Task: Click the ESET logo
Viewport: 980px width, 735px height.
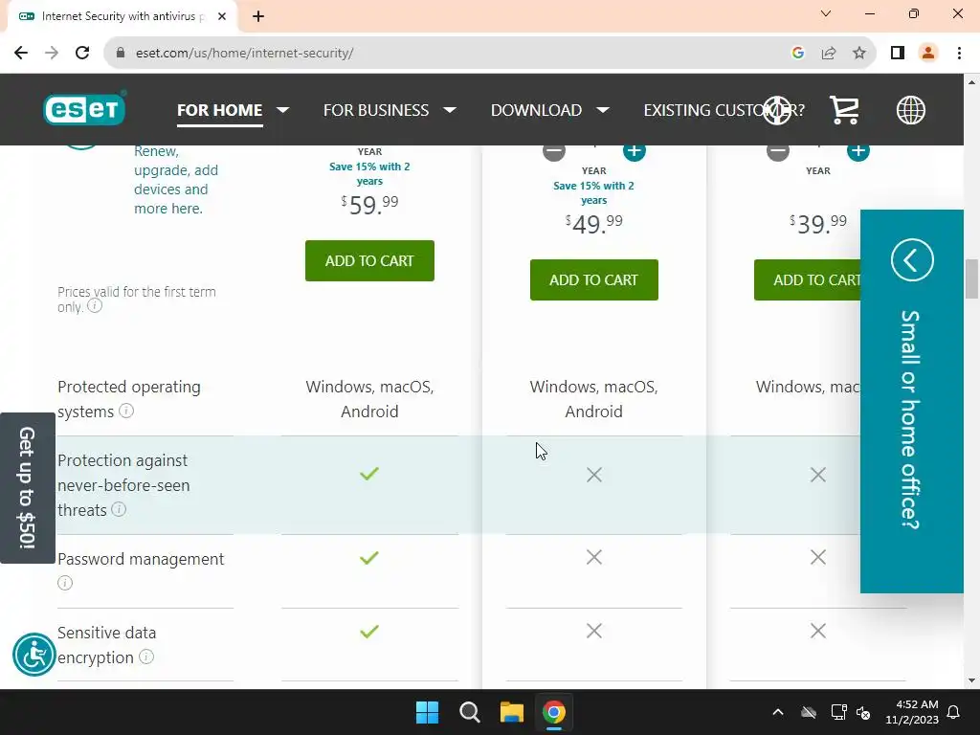Action: (x=84, y=108)
